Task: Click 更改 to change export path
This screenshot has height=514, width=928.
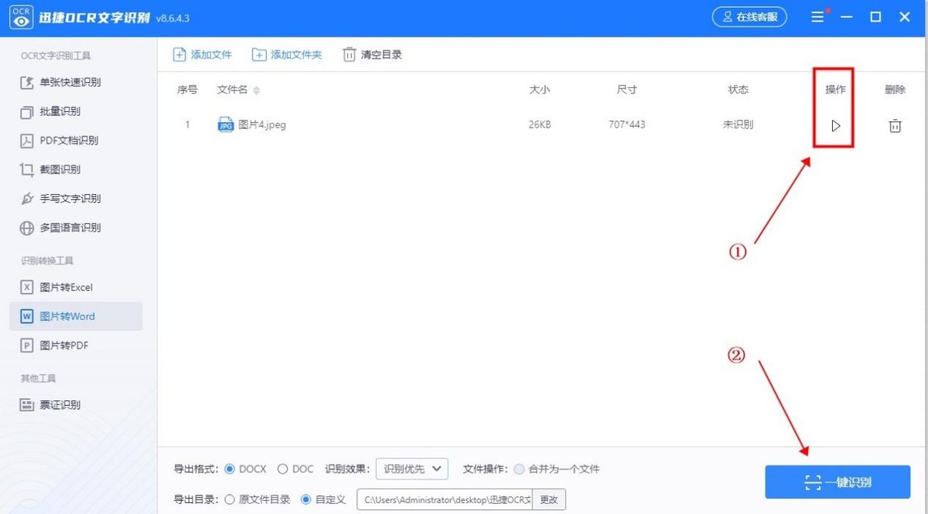Action: (549, 499)
